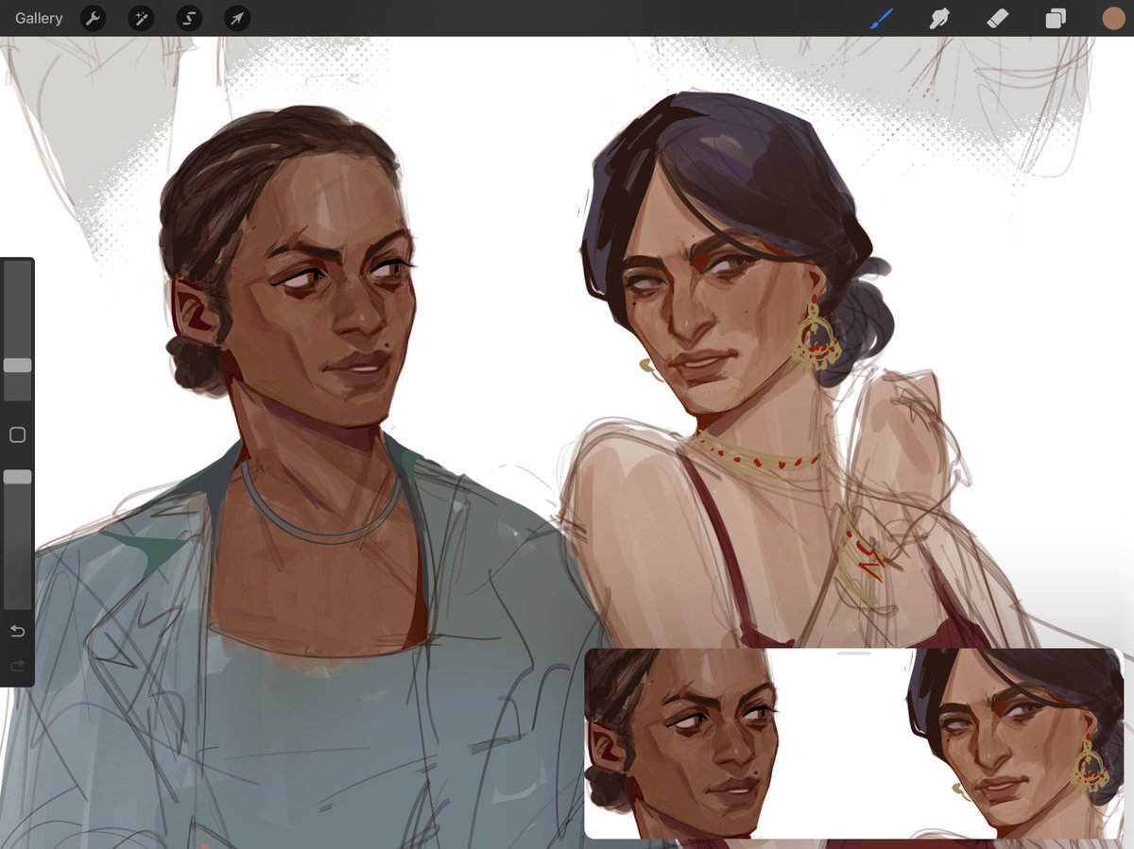Open the Layers panel

(1056, 18)
